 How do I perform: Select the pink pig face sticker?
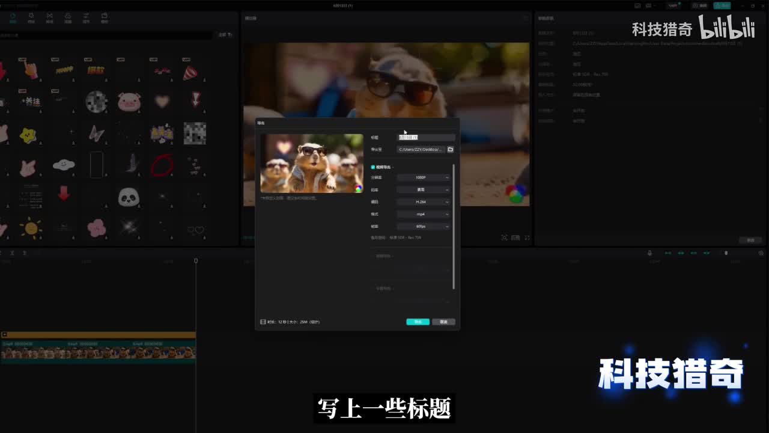point(129,102)
